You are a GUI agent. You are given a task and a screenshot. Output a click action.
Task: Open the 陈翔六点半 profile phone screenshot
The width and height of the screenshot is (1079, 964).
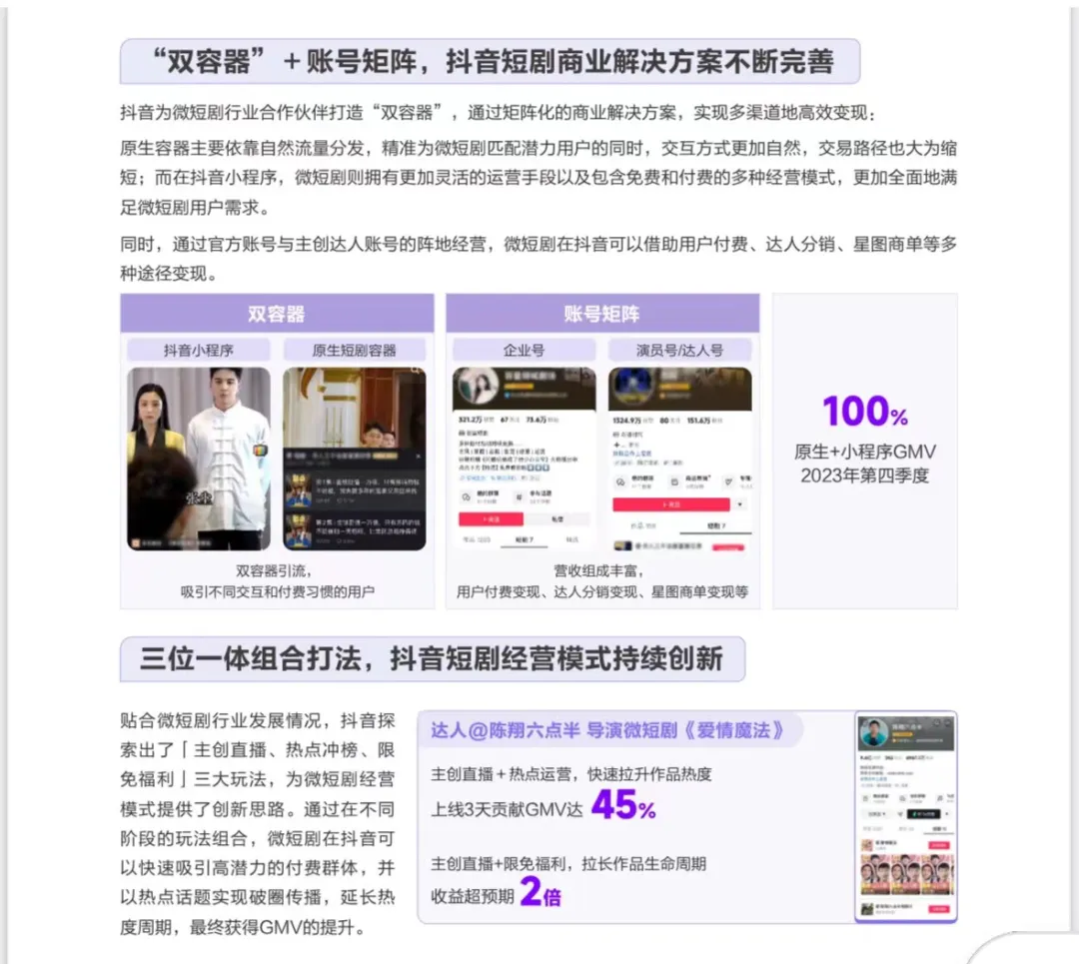(905, 817)
